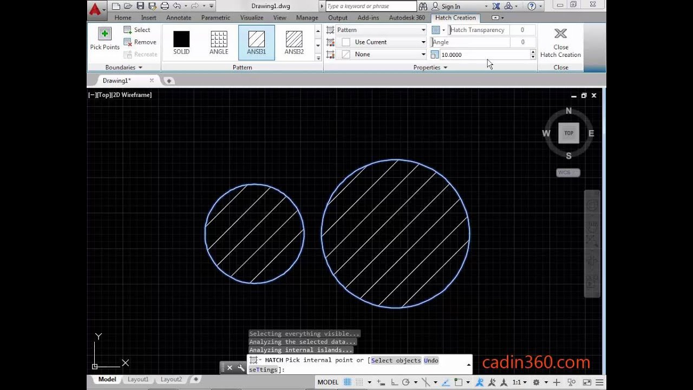
Task: Click the TOP face of the ViewCube
Action: point(568,133)
